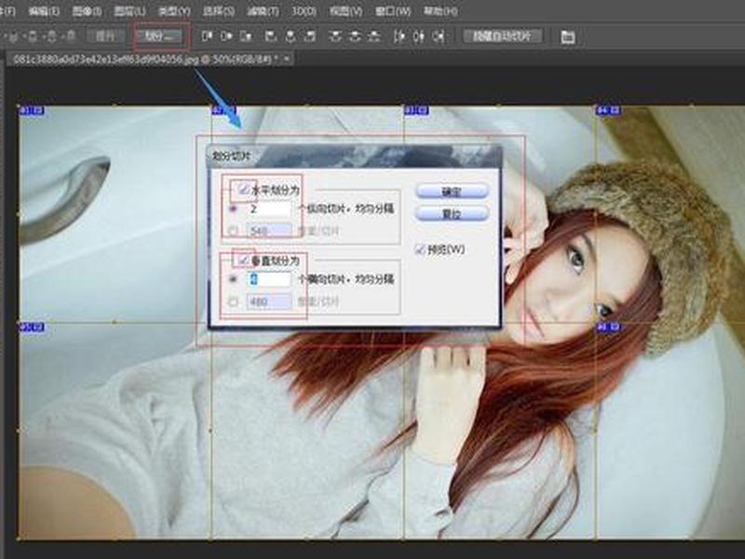This screenshot has width=745, height=559.
Task: Click the slice 04 number badge
Action: pos(608,111)
